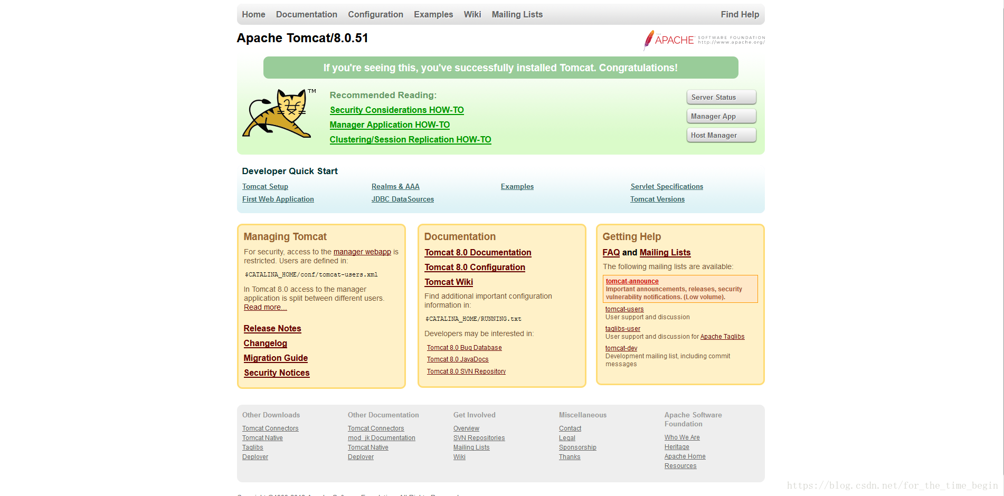This screenshot has width=1004, height=496.
Task: Open Tomcat Connectors under Other Documentation
Action: [x=376, y=428]
